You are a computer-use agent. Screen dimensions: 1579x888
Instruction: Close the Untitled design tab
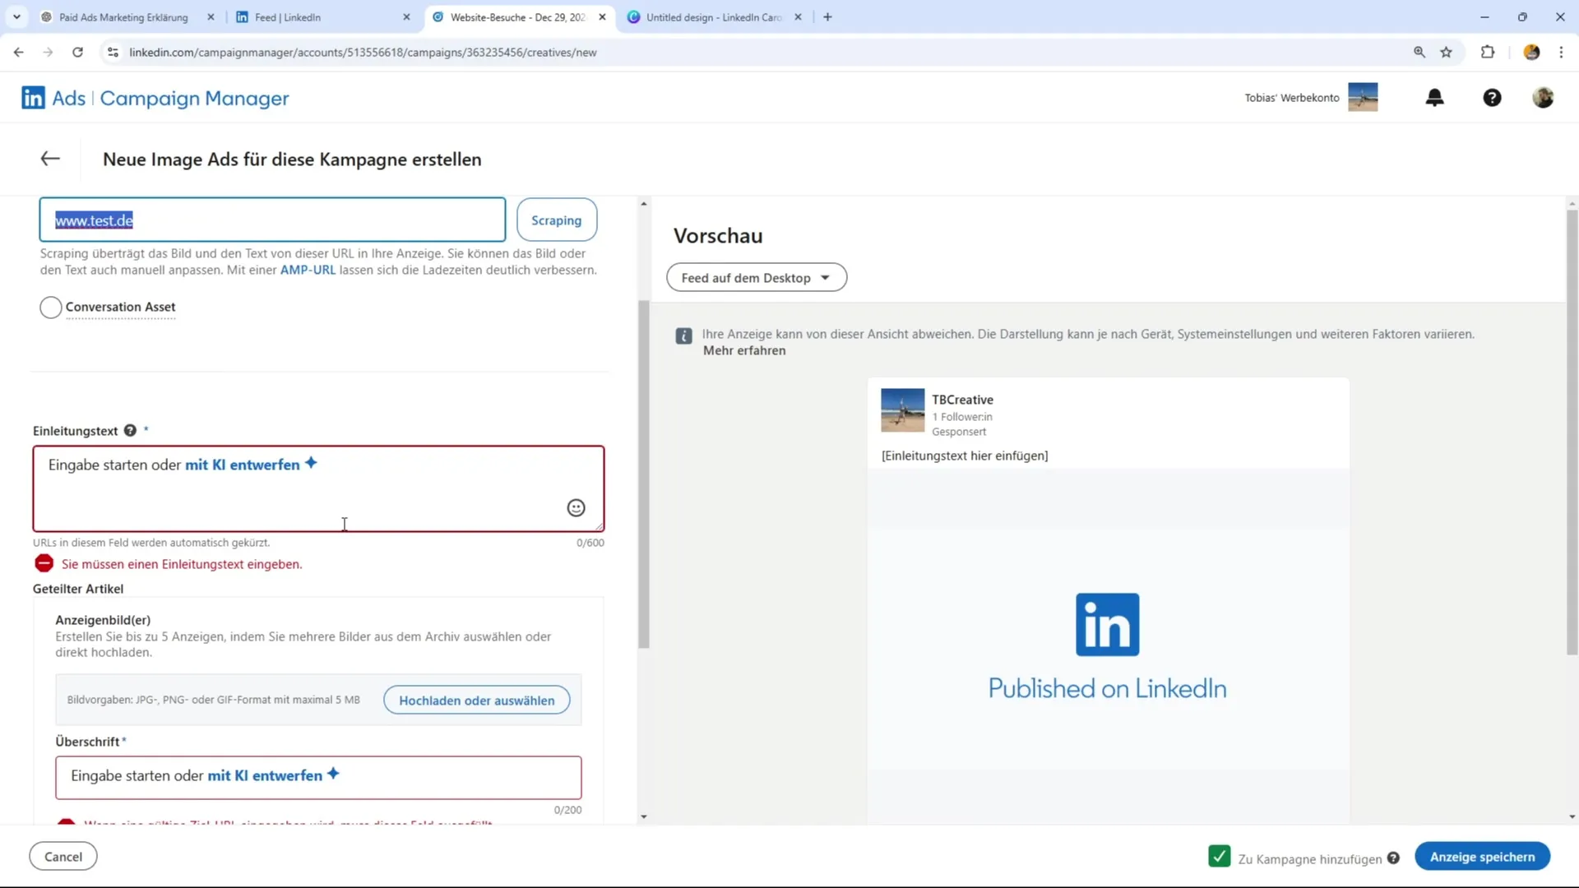[x=798, y=16]
